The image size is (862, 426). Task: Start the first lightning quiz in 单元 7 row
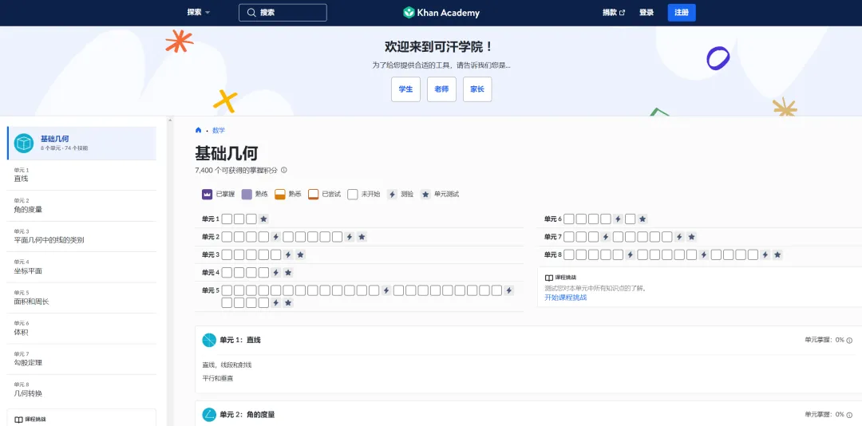(606, 237)
